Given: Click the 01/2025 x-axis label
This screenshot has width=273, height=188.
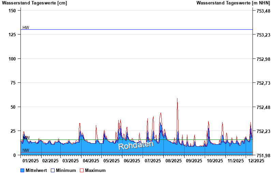Looking at the screenshot, I should click(31, 160).
